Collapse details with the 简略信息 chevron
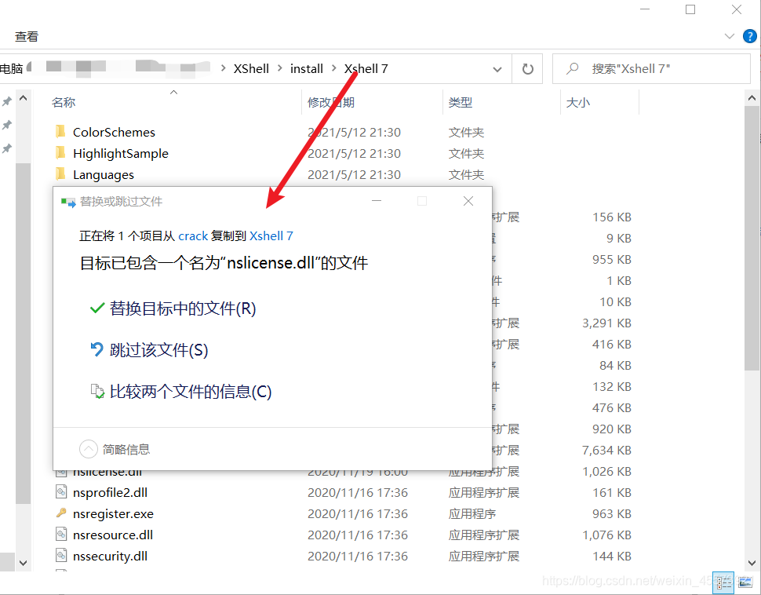Screen dimensions: 761x595 (x=89, y=449)
